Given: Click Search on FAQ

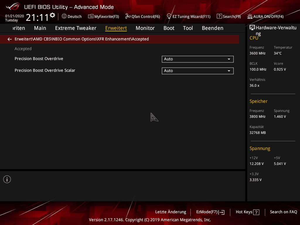Looking at the screenshot, I should 284,212.
